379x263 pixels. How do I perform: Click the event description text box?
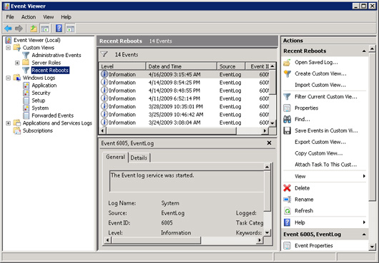pyautogui.click(x=187, y=181)
